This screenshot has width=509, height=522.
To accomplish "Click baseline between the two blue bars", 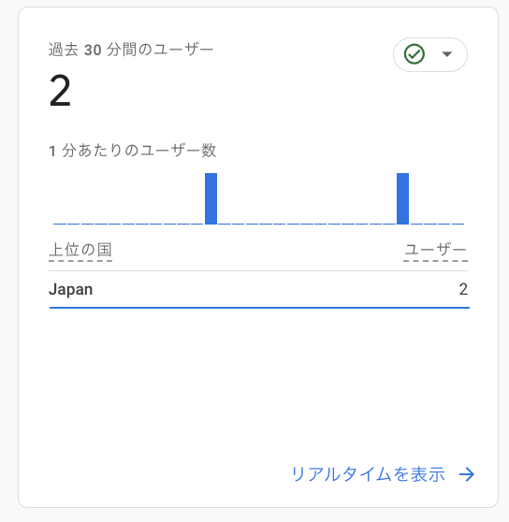I will [306, 224].
